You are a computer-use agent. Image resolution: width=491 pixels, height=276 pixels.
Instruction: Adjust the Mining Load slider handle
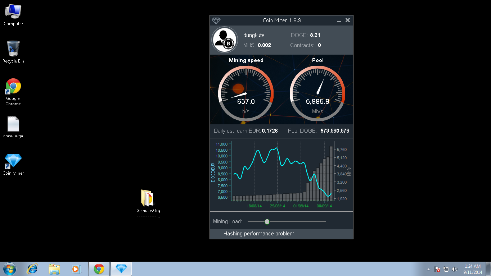point(267,222)
